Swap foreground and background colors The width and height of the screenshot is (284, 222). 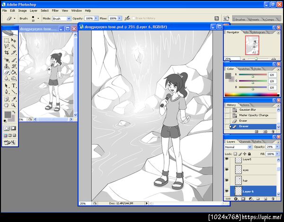coord(14,112)
